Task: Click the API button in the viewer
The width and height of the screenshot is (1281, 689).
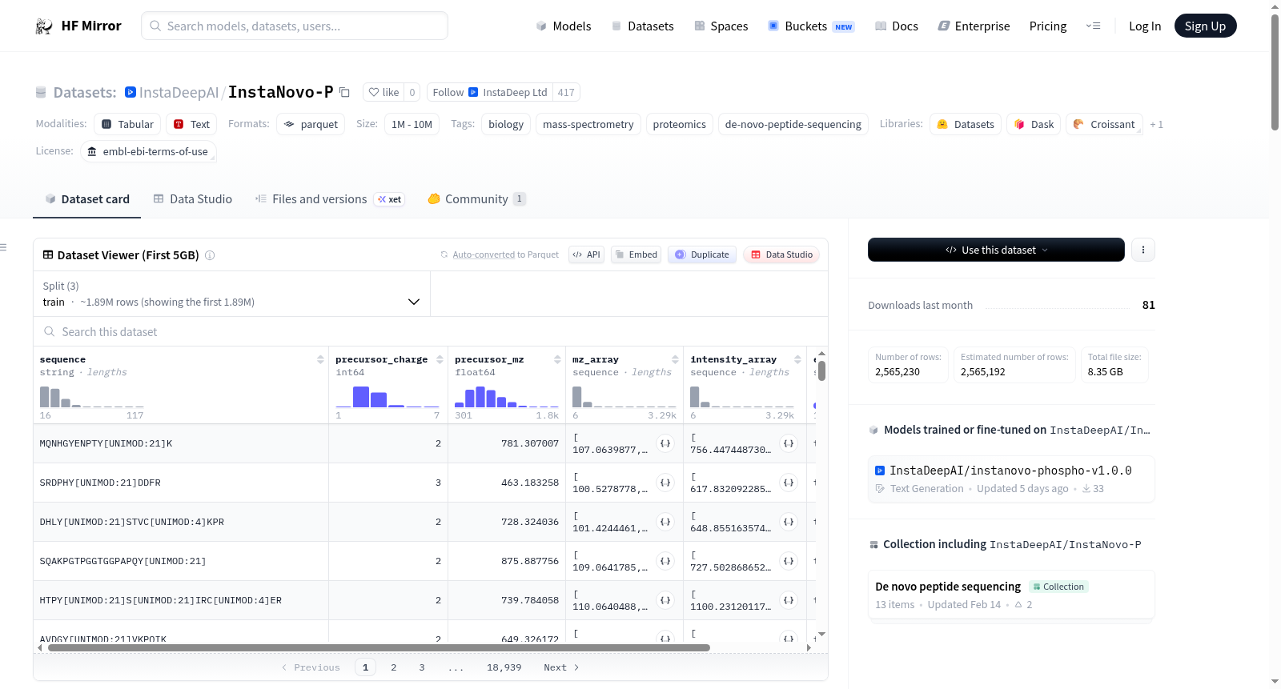Action: (x=586, y=254)
